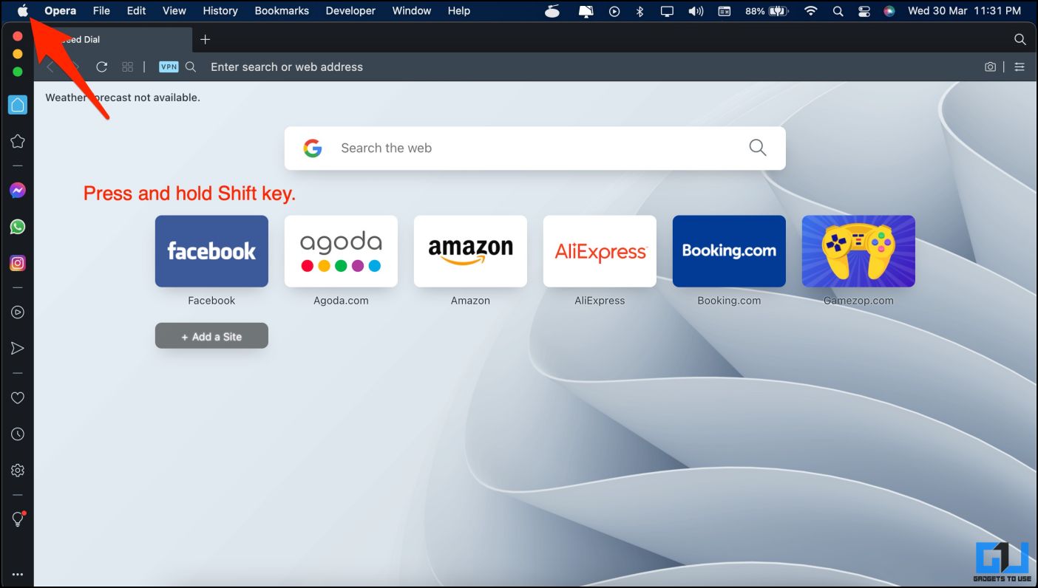Open the History menu
Viewport: 1038px width, 588px height.
(220, 11)
